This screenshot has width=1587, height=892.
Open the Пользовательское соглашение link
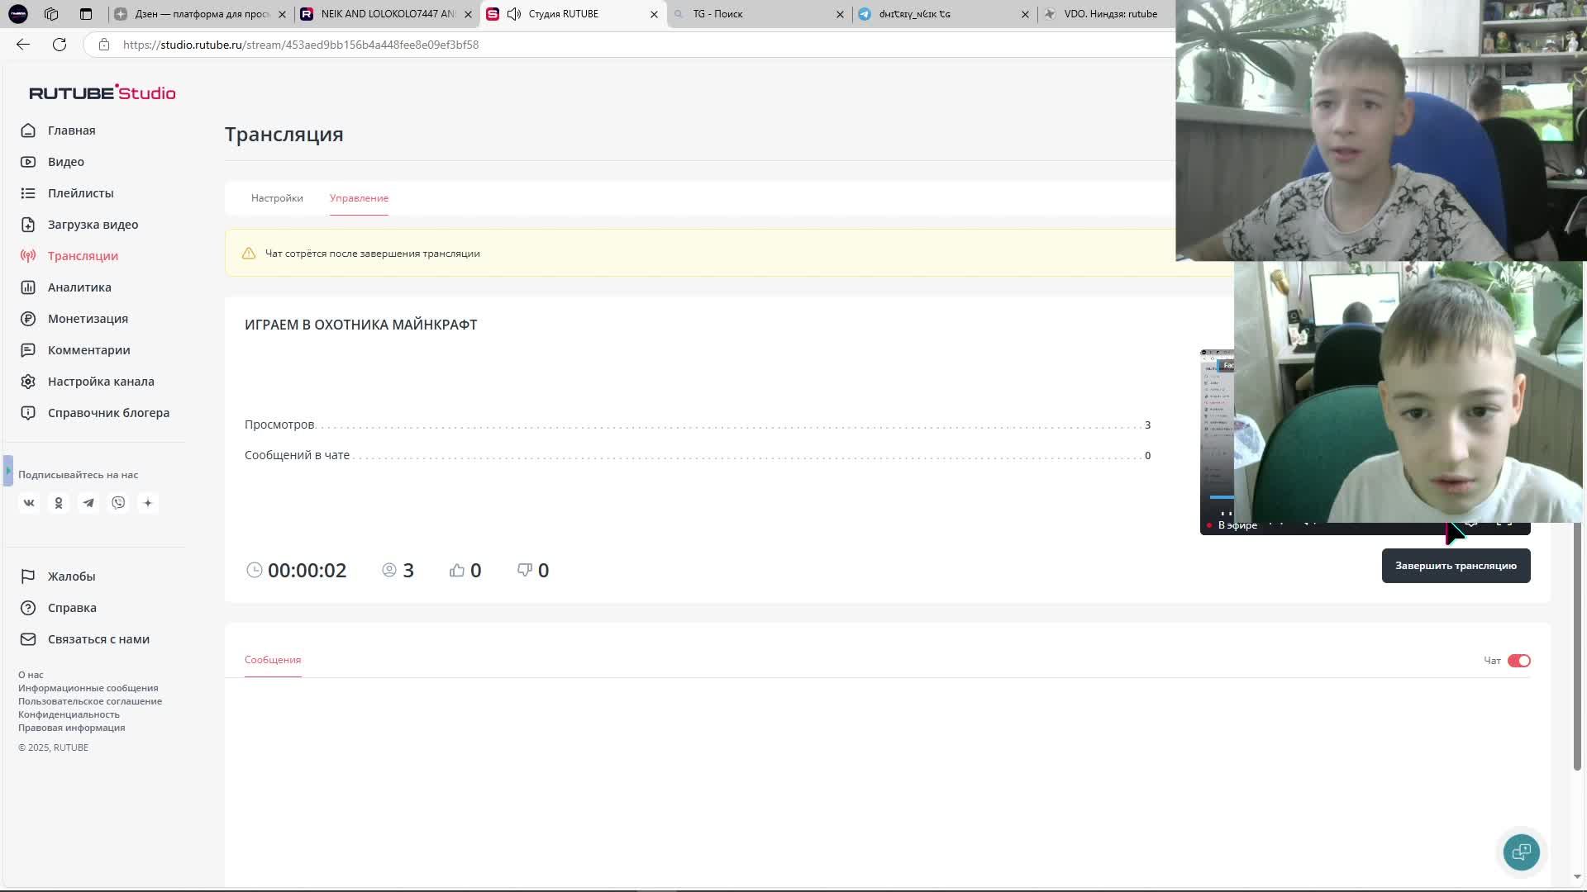[x=90, y=701]
